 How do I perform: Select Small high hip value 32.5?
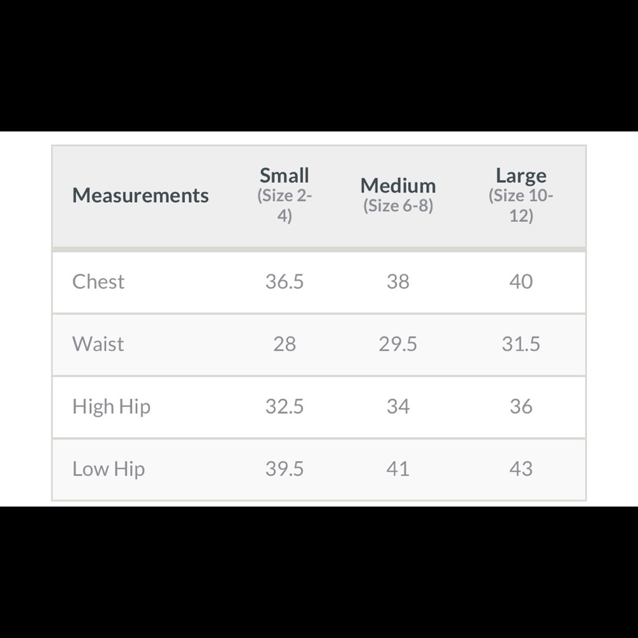(x=285, y=406)
